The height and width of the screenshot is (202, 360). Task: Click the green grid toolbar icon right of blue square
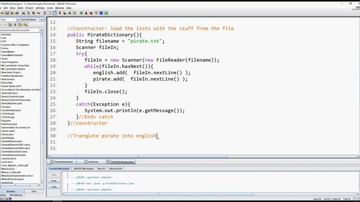pos(106,13)
